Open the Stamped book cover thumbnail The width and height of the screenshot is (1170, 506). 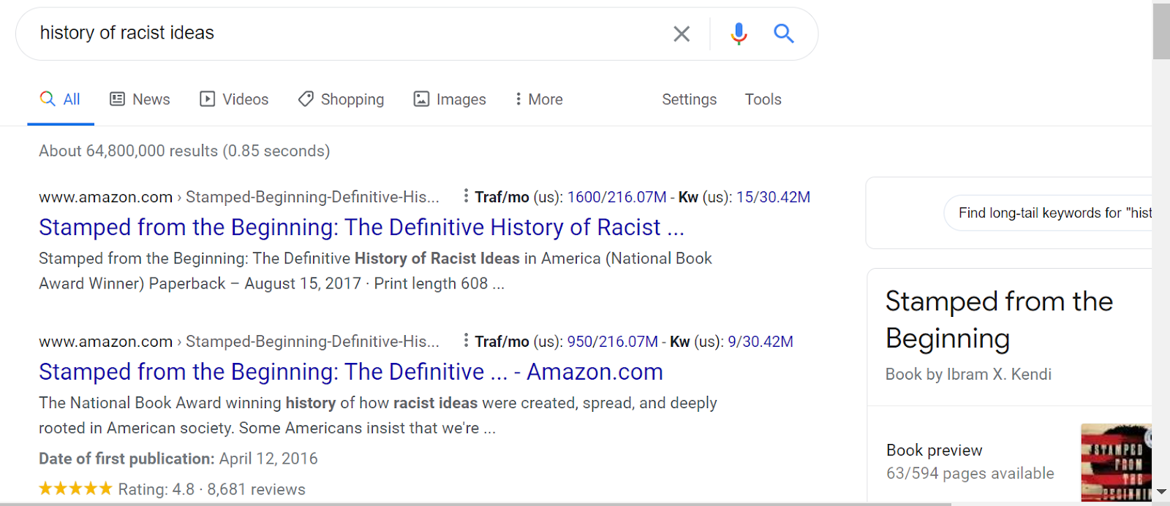tap(1116, 462)
